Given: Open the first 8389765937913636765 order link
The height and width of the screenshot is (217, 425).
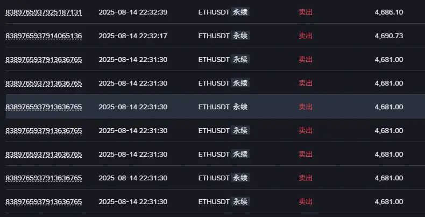Looking at the screenshot, I should pyautogui.click(x=44, y=60).
